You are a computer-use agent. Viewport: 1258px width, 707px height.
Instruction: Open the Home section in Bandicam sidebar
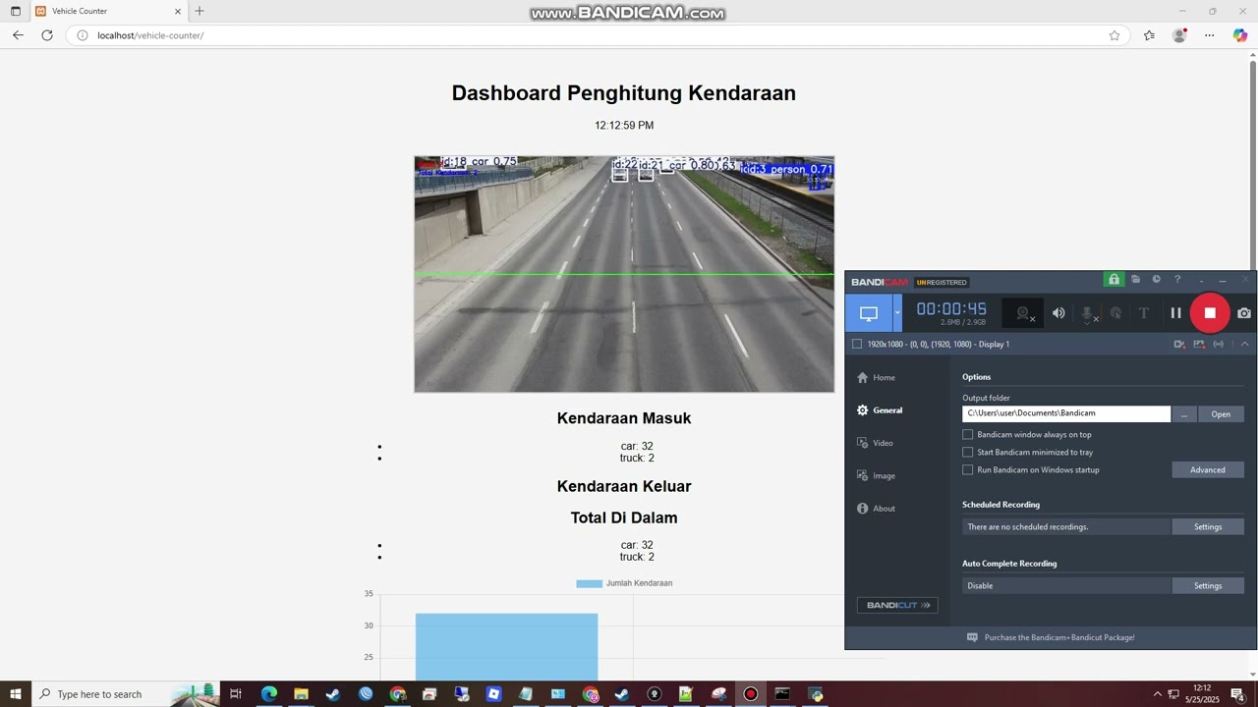tap(876, 377)
